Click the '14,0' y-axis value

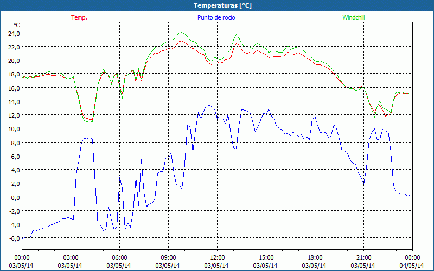(15, 102)
